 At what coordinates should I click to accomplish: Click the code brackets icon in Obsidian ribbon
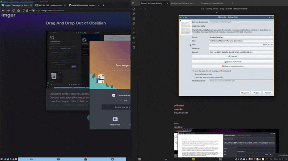[x=134, y=42]
